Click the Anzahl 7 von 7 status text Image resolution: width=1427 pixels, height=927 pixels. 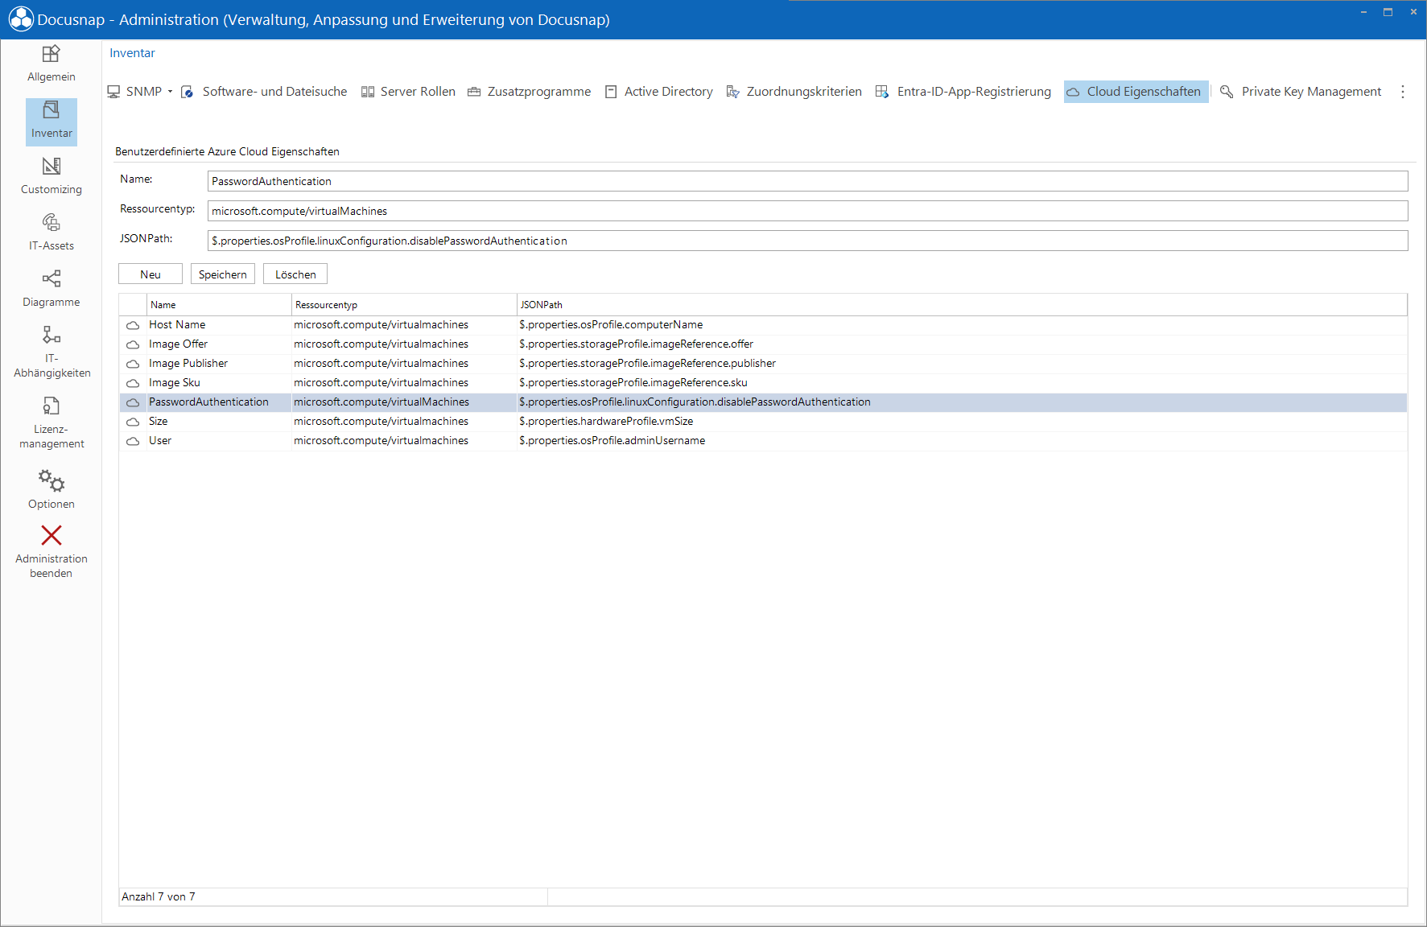point(159,896)
